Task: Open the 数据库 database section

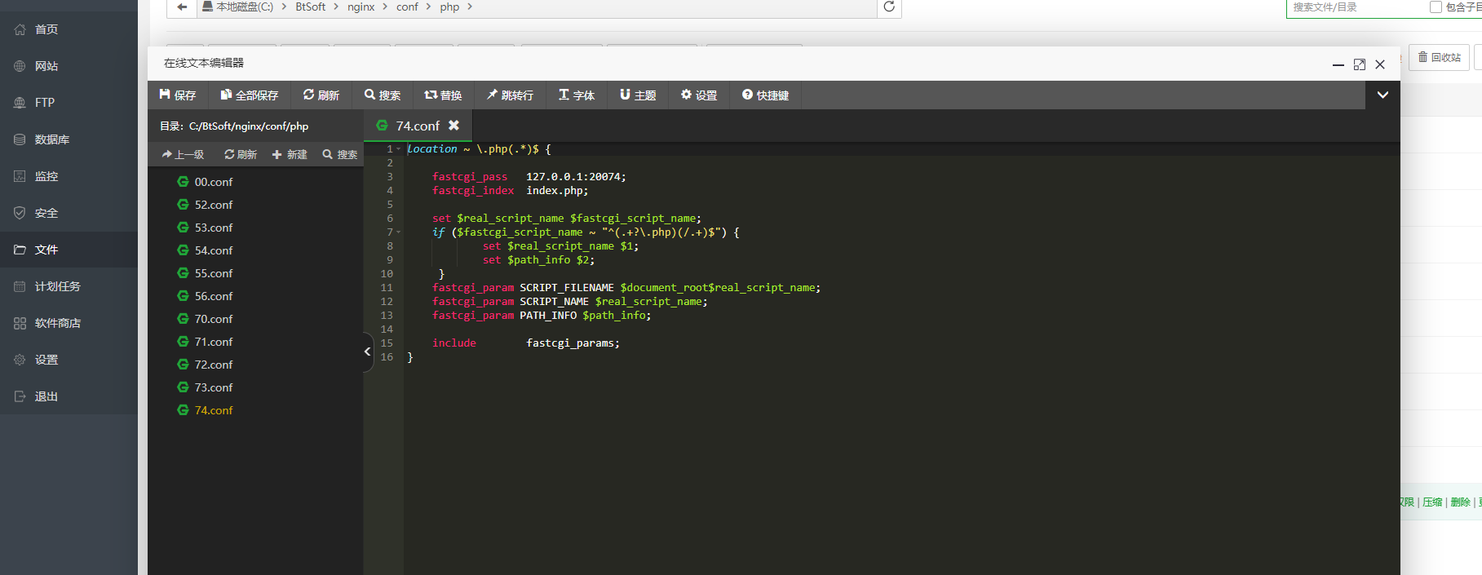Action: pyautogui.click(x=69, y=139)
